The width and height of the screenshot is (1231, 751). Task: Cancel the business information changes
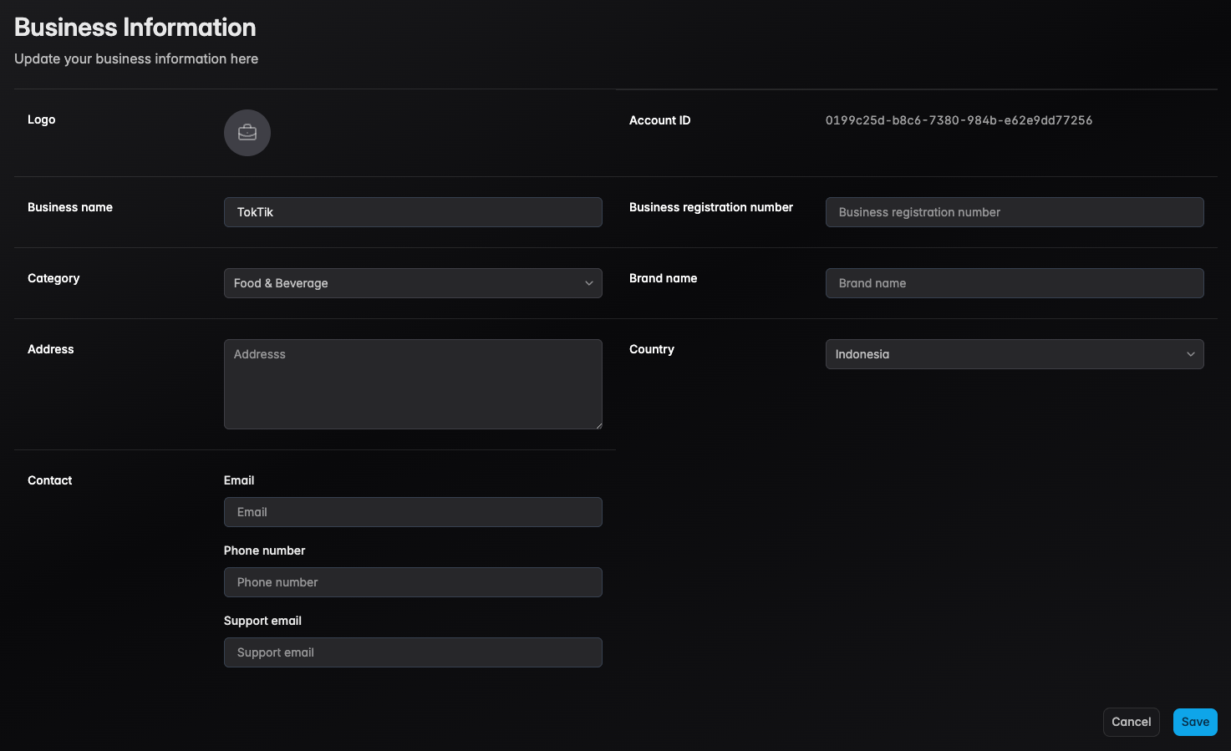pos(1131,722)
